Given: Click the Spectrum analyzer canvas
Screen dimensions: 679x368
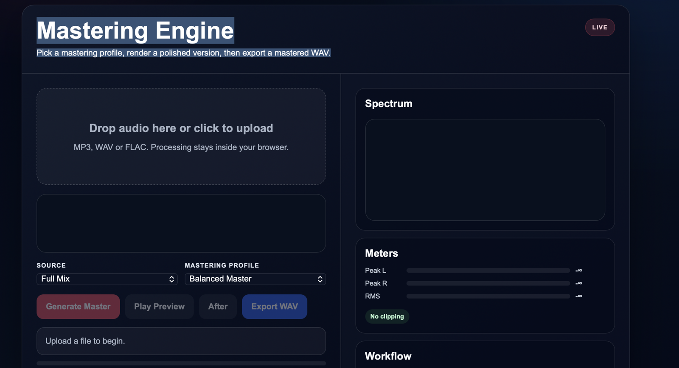Looking at the screenshot, I should click(485, 170).
